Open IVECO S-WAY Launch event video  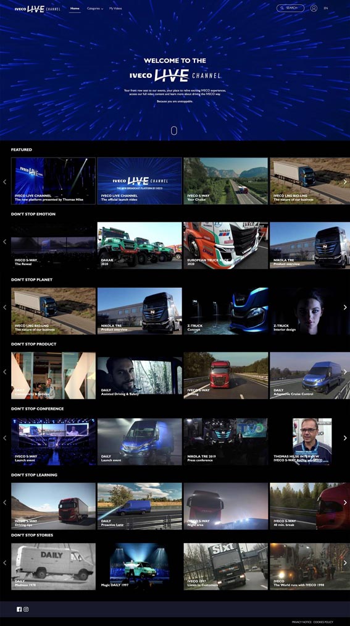pyautogui.click(x=54, y=442)
